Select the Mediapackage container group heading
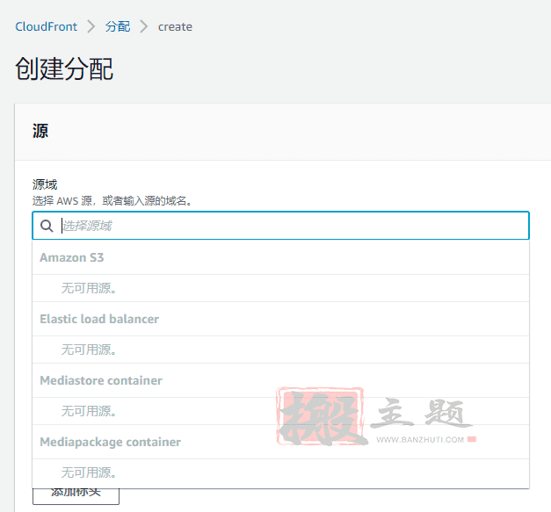The height and width of the screenshot is (512, 551). [111, 442]
